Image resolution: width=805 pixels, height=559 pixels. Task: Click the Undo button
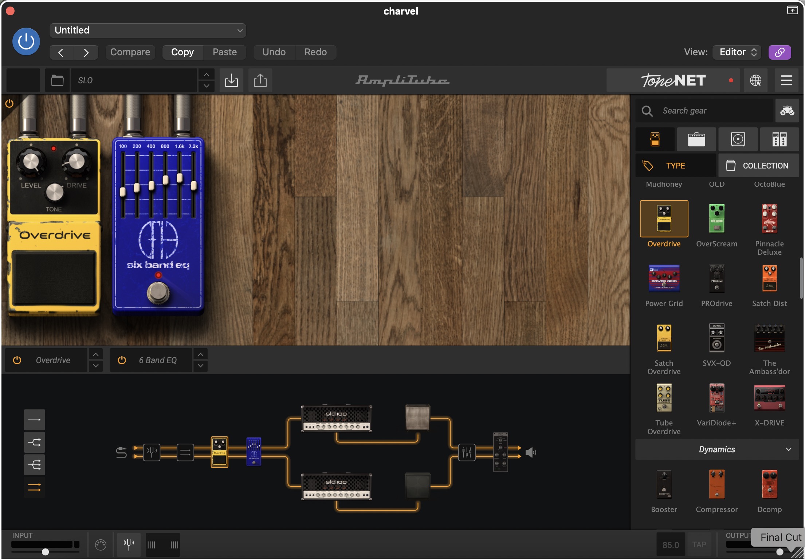coord(274,52)
